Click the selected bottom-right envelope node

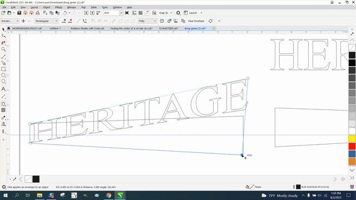point(242,155)
